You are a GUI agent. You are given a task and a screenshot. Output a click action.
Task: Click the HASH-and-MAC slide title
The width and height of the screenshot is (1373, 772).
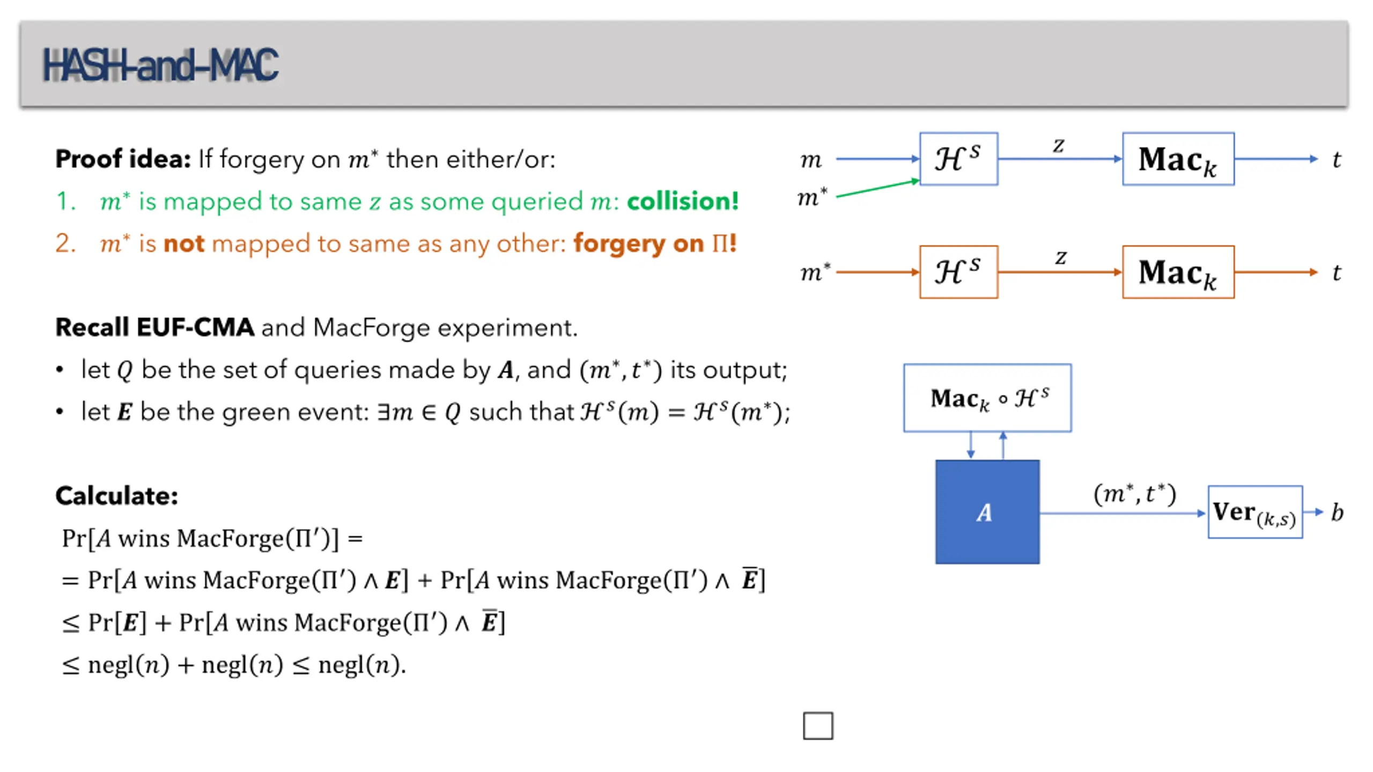(160, 65)
